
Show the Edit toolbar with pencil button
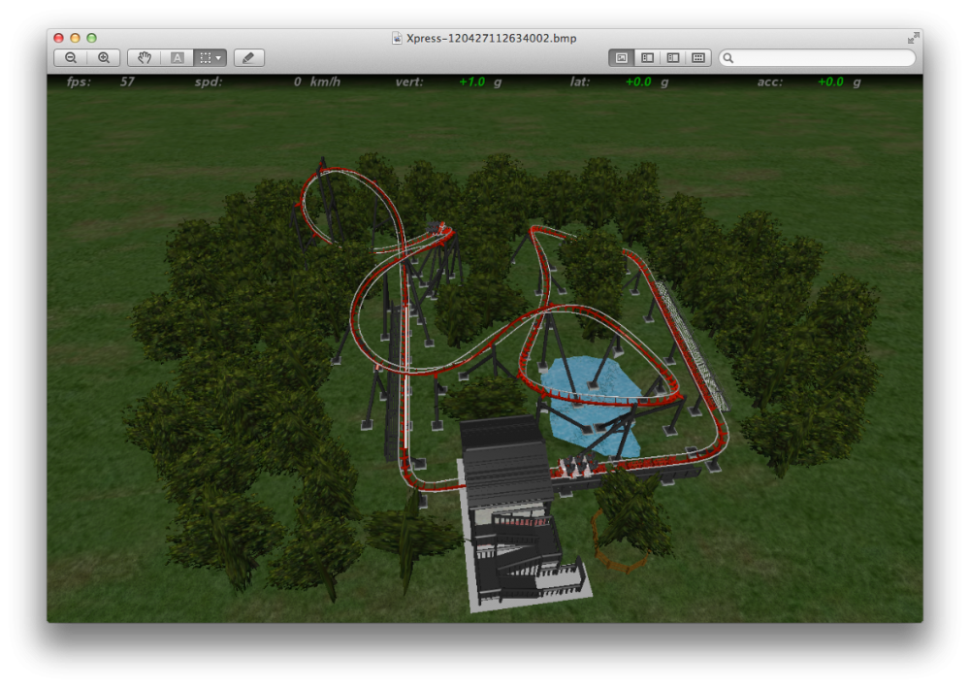[249, 58]
